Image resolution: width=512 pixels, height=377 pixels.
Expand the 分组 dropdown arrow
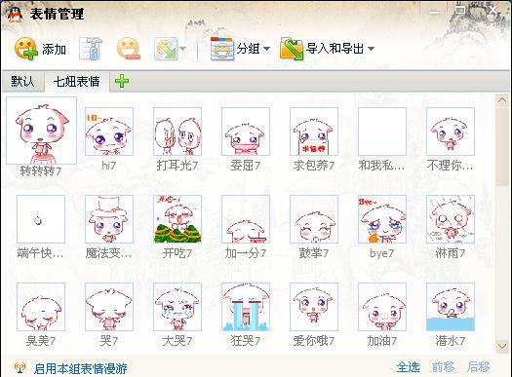[x=266, y=49]
